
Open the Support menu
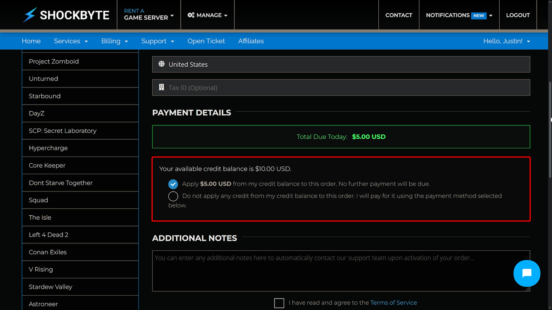pos(158,41)
